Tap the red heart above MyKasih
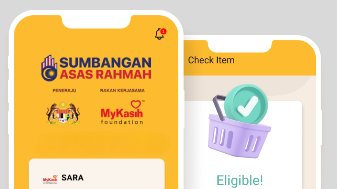The image size is (337, 189). (x=136, y=104)
